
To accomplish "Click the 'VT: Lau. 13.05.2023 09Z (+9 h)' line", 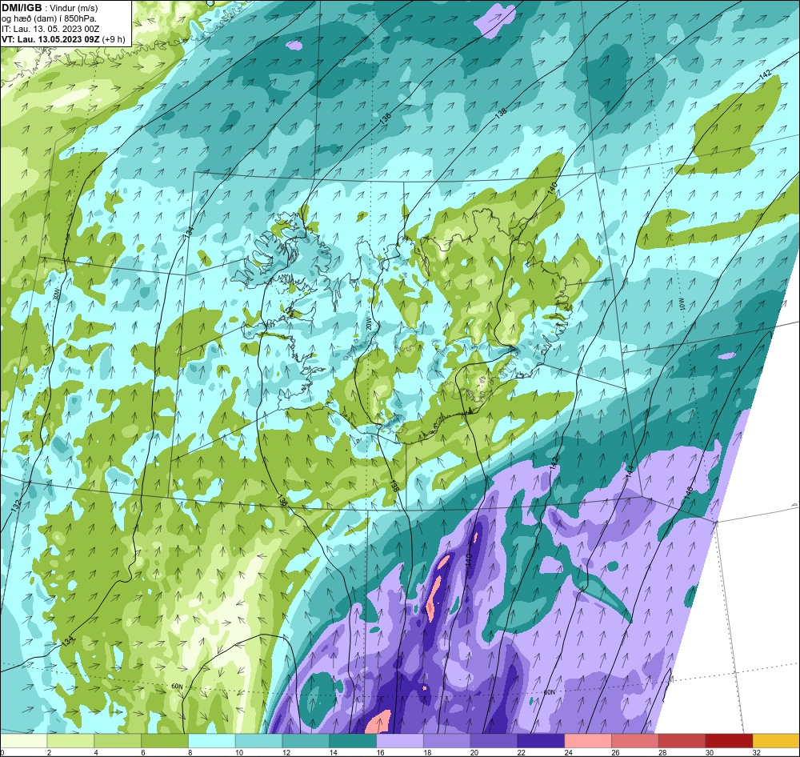I will [63, 38].
